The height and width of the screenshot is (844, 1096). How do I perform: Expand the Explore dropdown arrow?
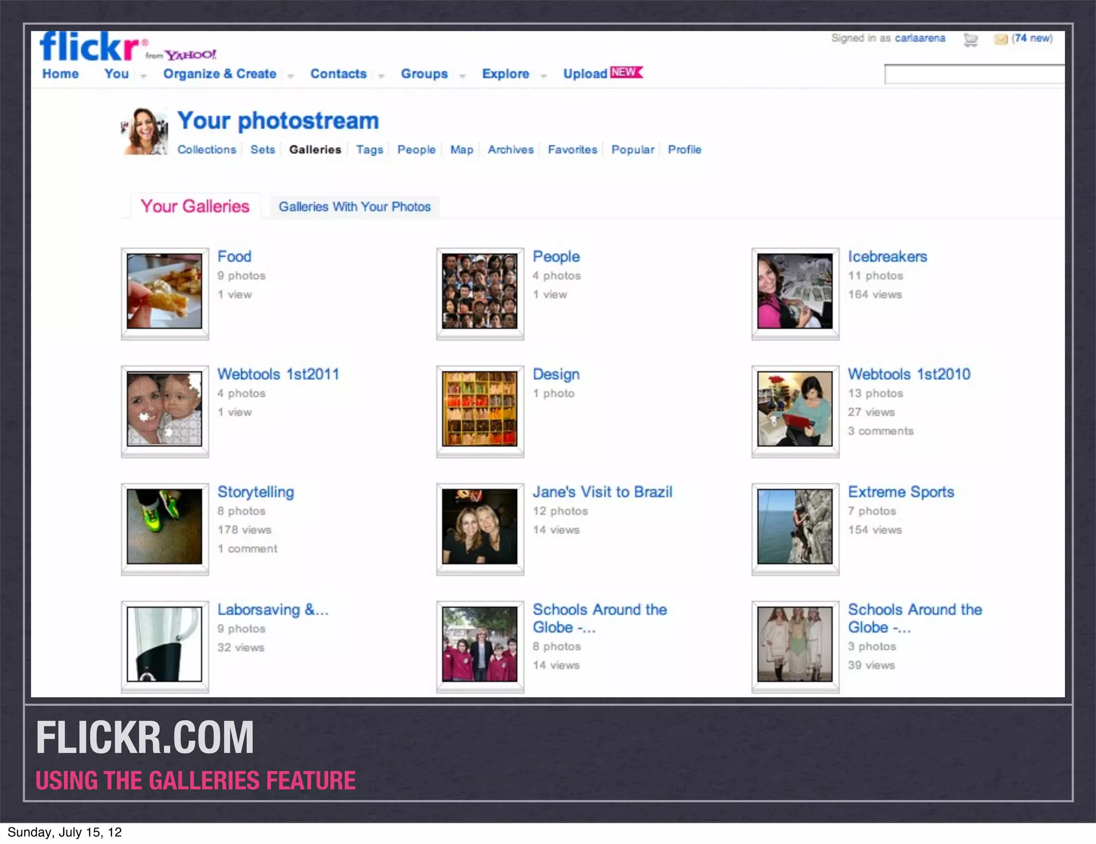[x=544, y=76]
